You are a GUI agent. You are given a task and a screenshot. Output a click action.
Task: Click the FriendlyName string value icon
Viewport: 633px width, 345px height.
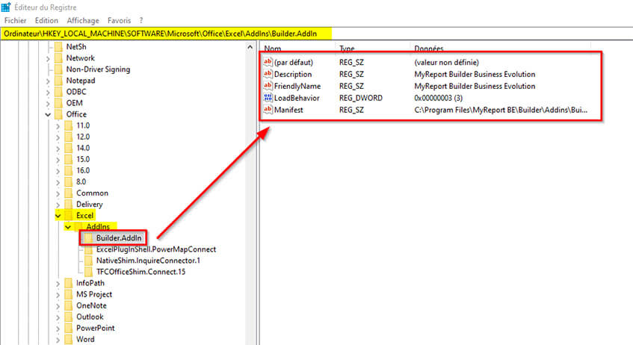point(268,86)
